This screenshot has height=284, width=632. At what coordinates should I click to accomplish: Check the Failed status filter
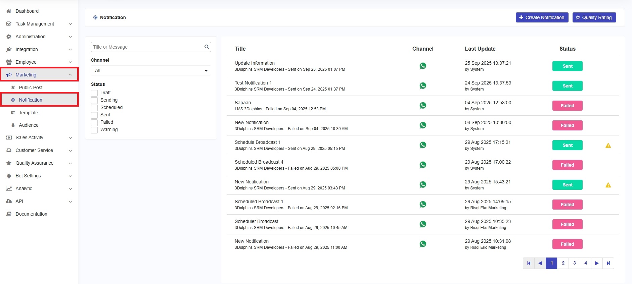point(94,122)
